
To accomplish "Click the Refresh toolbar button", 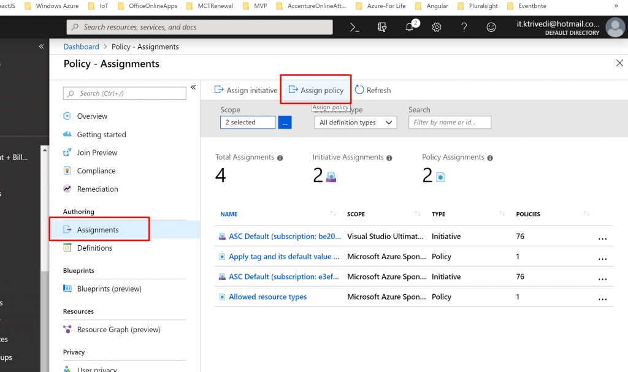I will (372, 90).
